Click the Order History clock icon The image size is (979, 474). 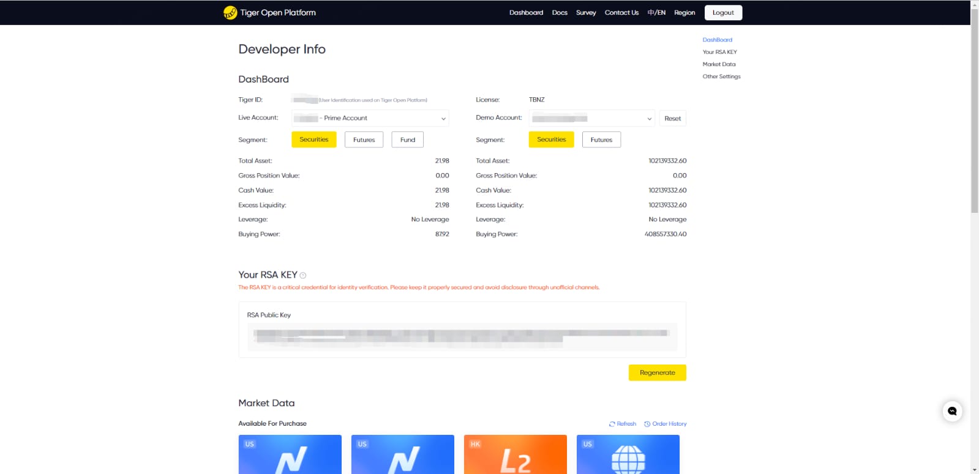[x=647, y=424]
